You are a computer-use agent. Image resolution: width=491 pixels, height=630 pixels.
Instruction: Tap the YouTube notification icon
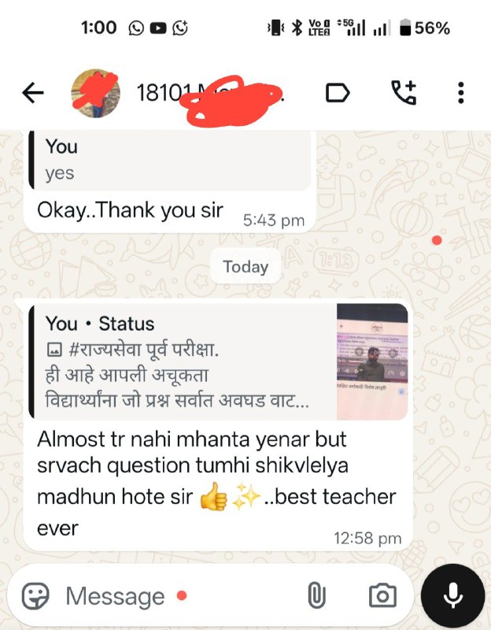tap(158, 28)
